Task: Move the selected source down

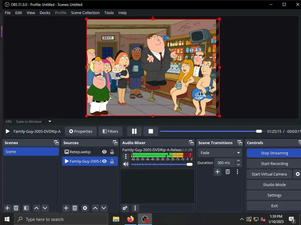Action: coord(104,208)
